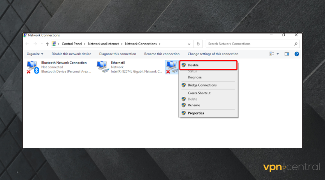
Task: Open the view options dropdown arrow
Action: 278,54
